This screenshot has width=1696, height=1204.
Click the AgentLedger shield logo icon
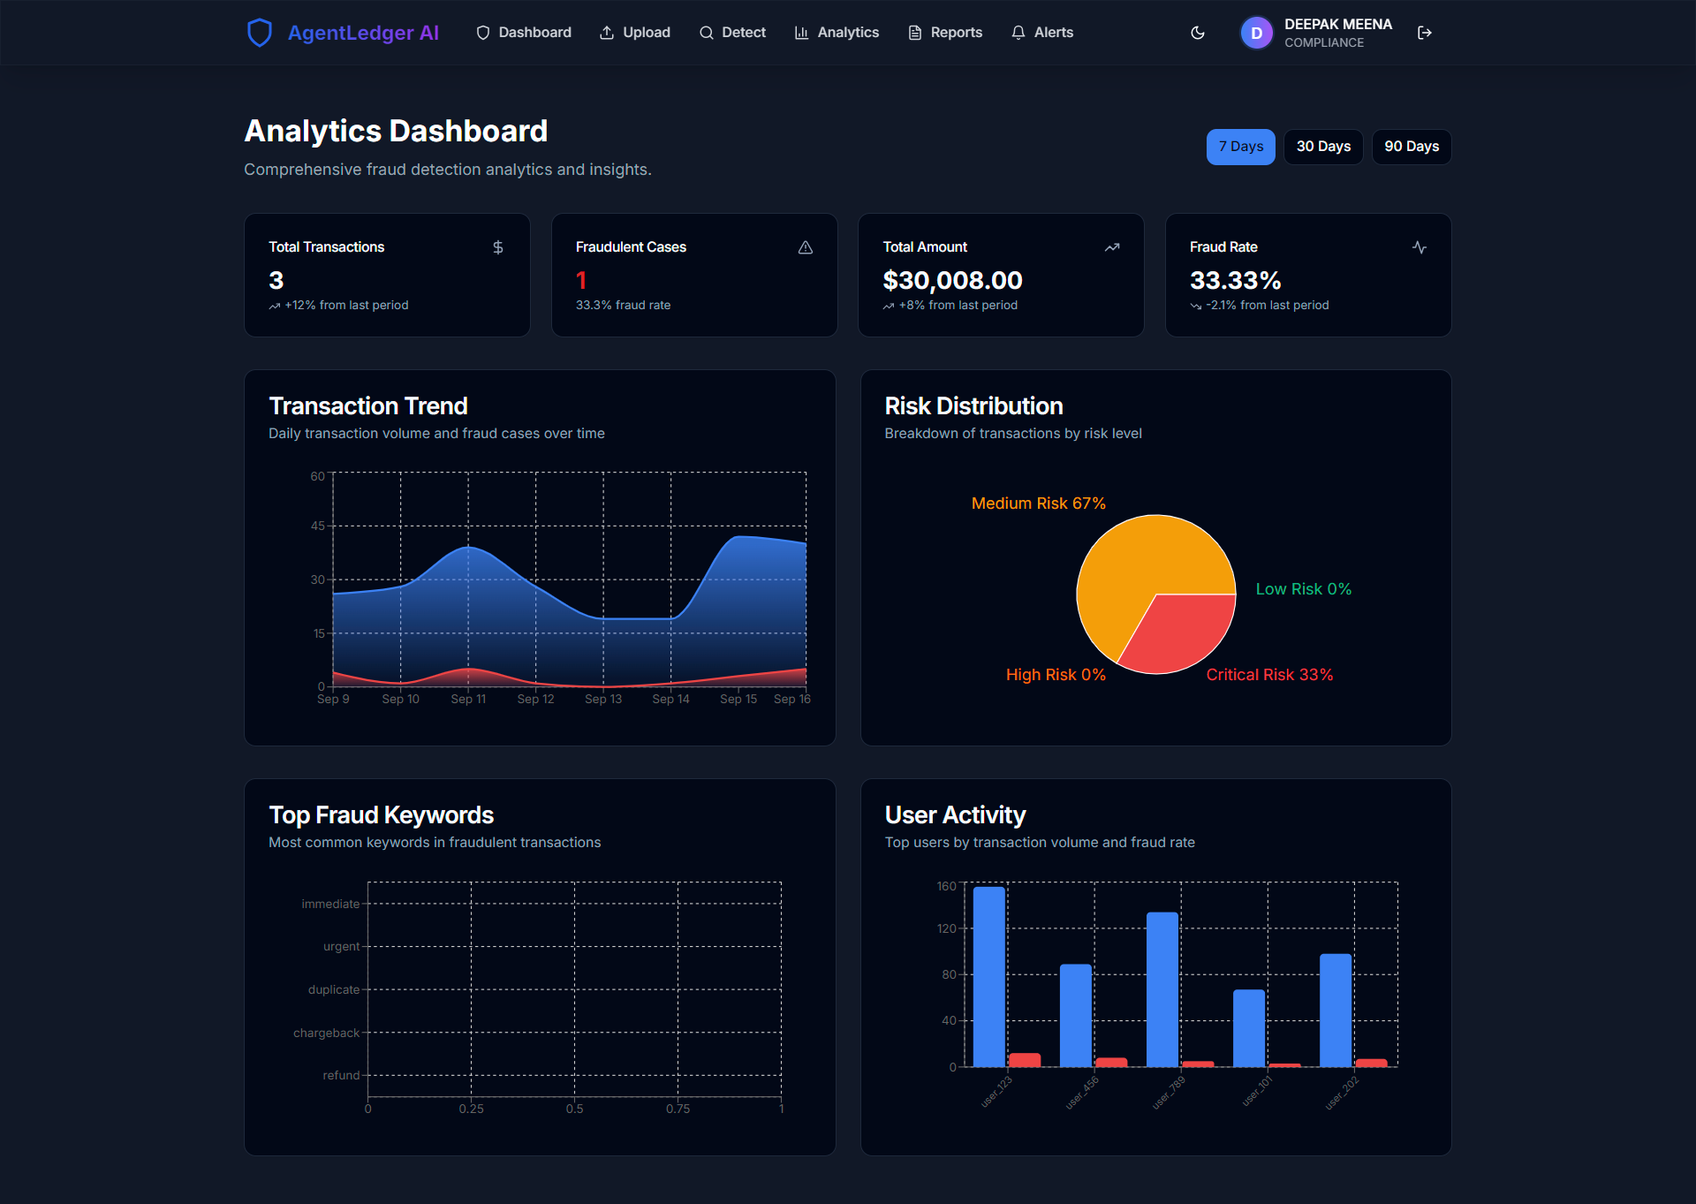click(x=259, y=33)
